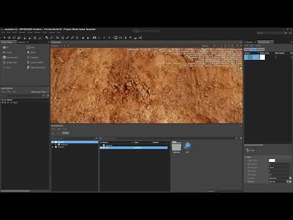Select the gray texture thumbnail
Image resolution: width=293 pixels, height=220 pixels.
tap(176, 147)
